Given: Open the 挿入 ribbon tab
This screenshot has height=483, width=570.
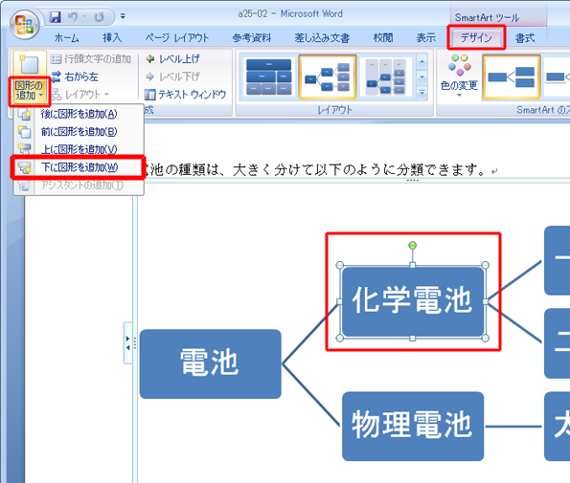Looking at the screenshot, I should pyautogui.click(x=111, y=37).
